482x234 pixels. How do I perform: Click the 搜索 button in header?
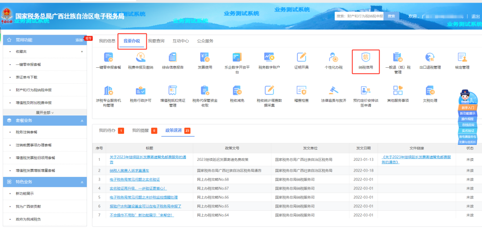click(x=391, y=16)
